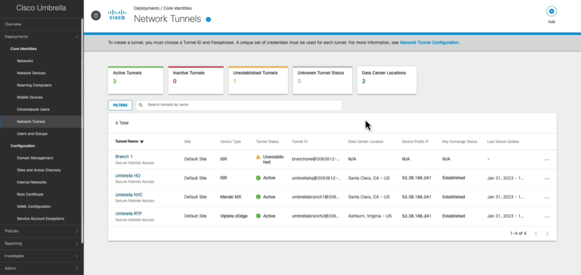
Task: Open the Umbrella NYC tunnel link
Action: click(129, 194)
